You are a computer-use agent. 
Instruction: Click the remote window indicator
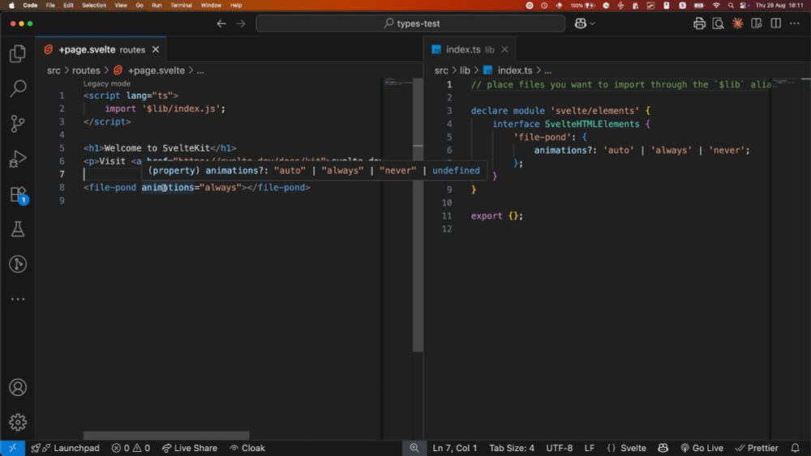point(12,448)
